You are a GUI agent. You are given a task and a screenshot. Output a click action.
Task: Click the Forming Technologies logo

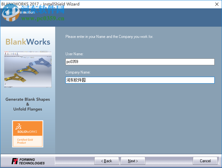pos(28,161)
